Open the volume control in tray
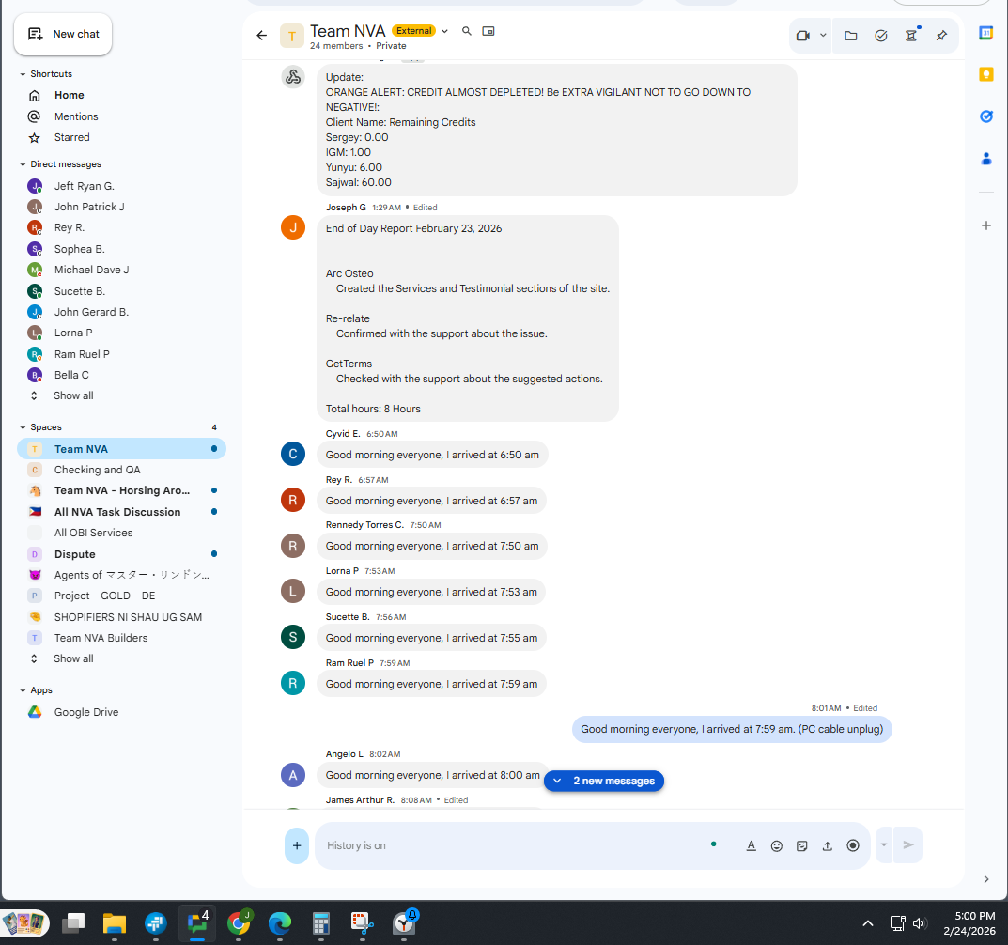Image resolution: width=1008 pixels, height=945 pixels. pyautogui.click(x=920, y=923)
